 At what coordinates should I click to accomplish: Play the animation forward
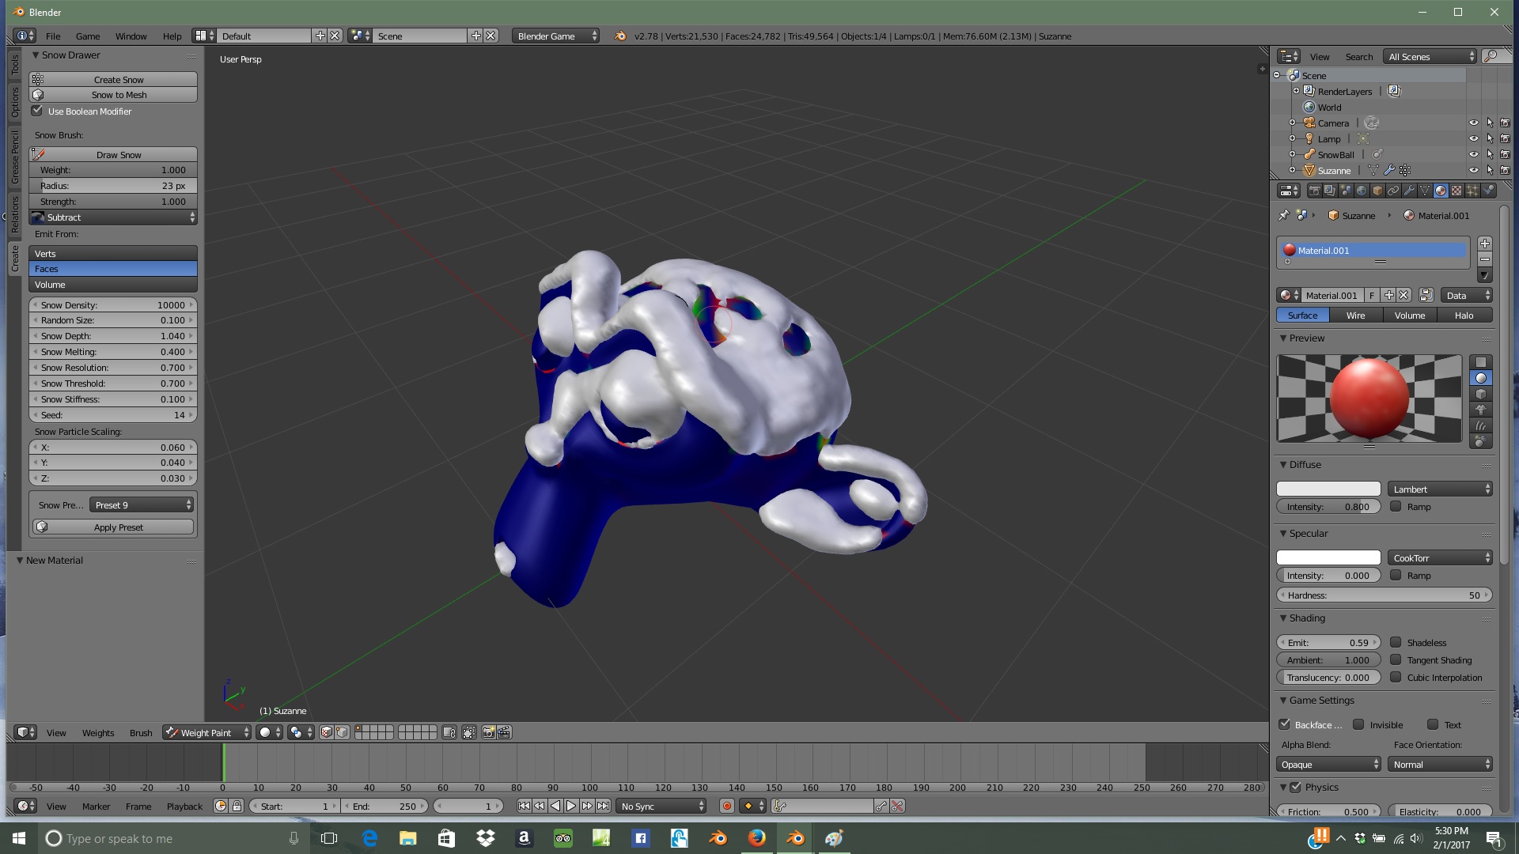(x=571, y=806)
